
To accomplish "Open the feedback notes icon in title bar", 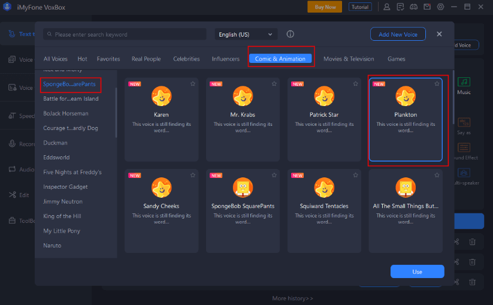I will 400,7.
